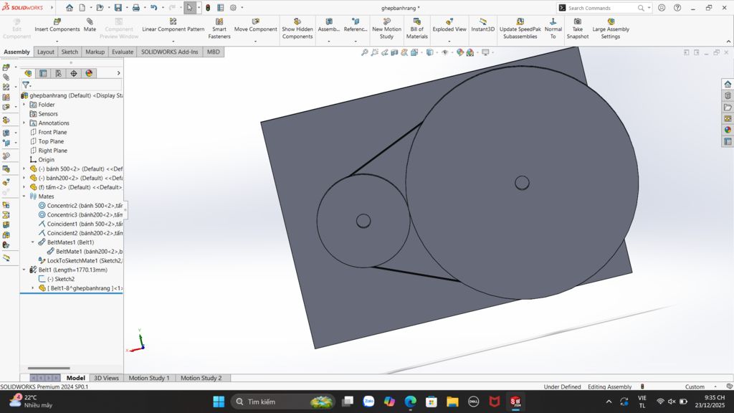Viewport: 734px width, 413px height.
Task: Click Insert Components tool
Action: (x=57, y=25)
